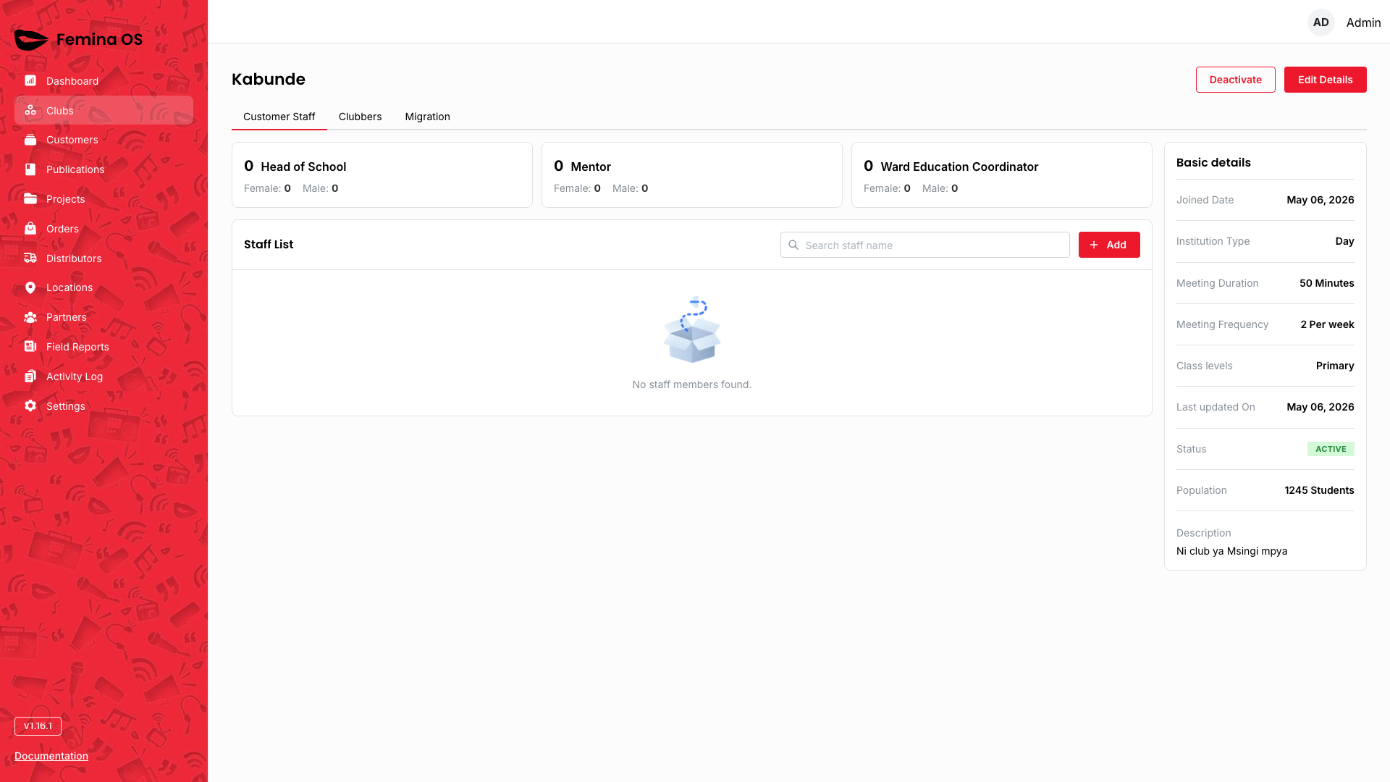Click the search magnifier icon
This screenshot has height=782, width=1390.
793,245
